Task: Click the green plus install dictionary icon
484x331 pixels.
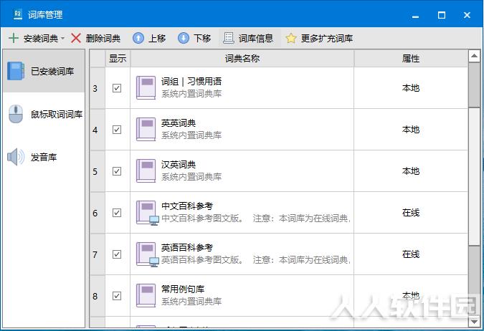Action: click(14, 38)
